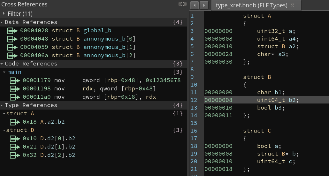Click the arrow icon beside annonymous_b[1]
Viewport: 329px width, 176px height.
tap(12, 47)
